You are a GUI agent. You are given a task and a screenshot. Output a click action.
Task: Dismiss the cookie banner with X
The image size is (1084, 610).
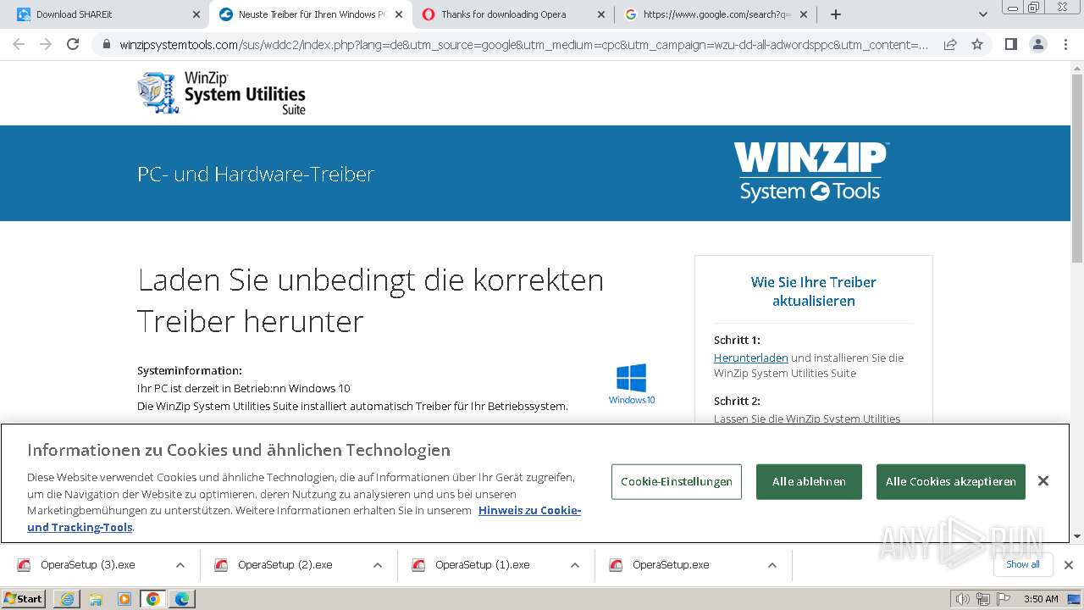1043,481
